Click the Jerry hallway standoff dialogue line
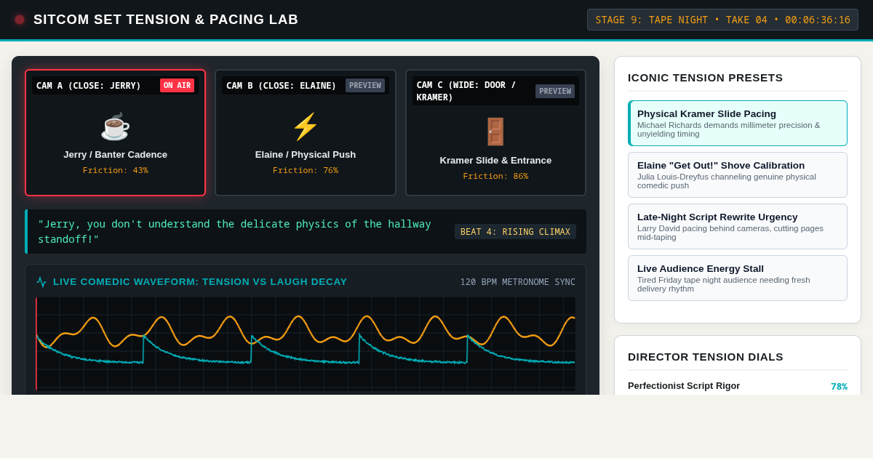Screen dimensions: 873x458 point(234,232)
